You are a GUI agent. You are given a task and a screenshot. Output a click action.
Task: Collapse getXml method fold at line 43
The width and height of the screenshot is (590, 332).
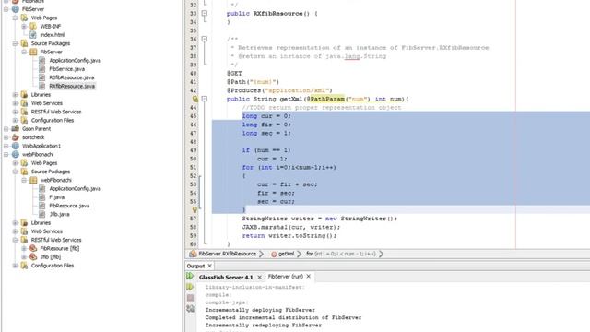[x=205, y=99]
